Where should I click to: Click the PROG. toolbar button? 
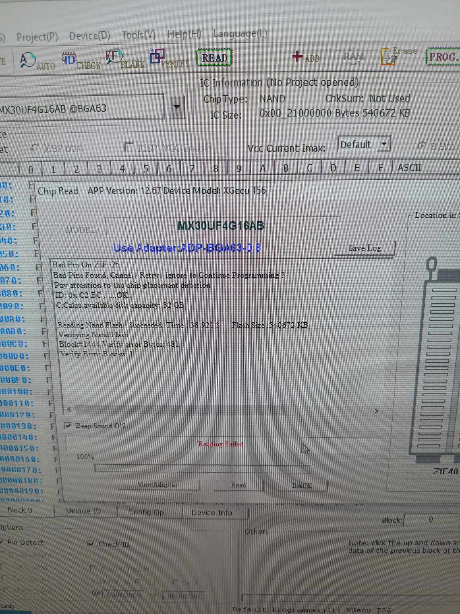[x=443, y=57]
